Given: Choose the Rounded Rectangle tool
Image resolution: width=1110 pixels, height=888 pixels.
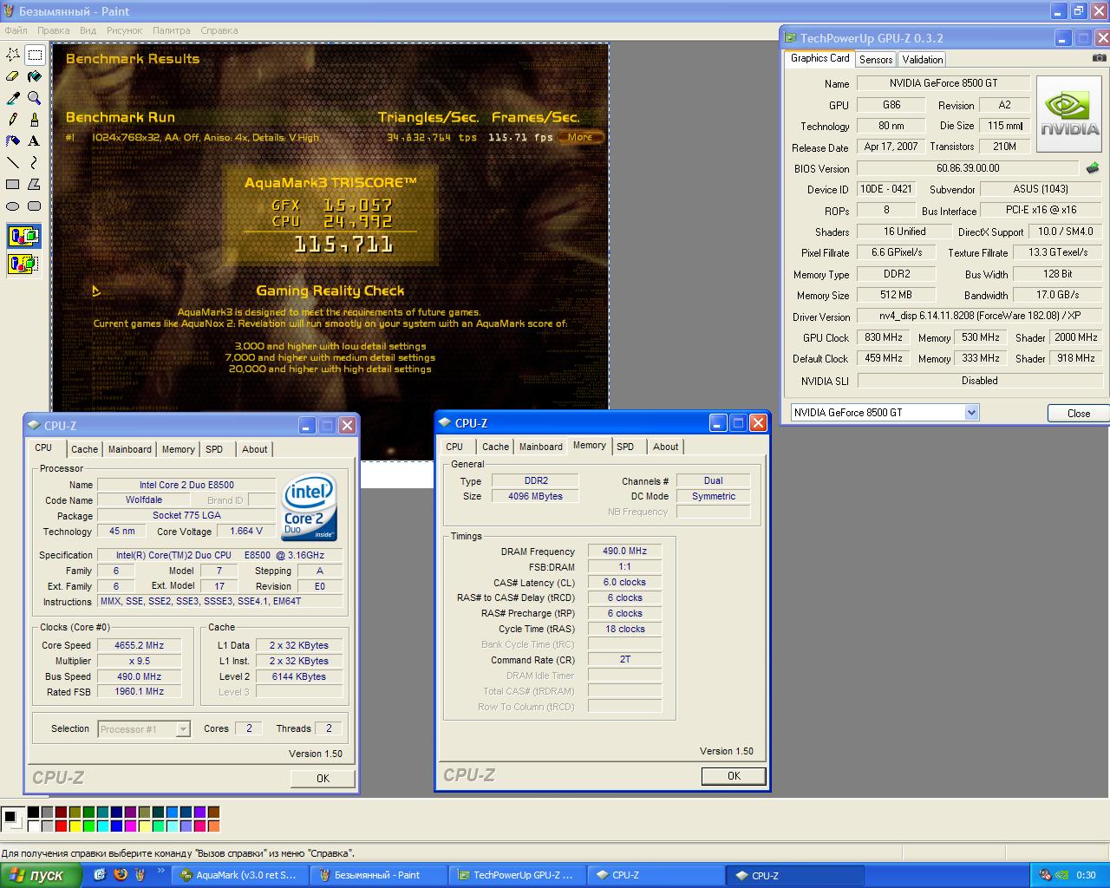Looking at the screenshot, I should (35, 206).
